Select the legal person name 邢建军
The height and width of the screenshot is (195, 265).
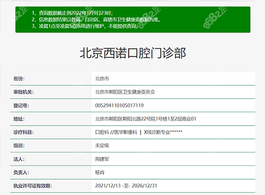point(102,159)
